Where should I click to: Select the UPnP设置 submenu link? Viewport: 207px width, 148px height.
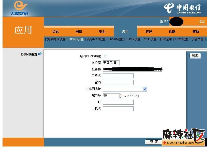[116, 39]
